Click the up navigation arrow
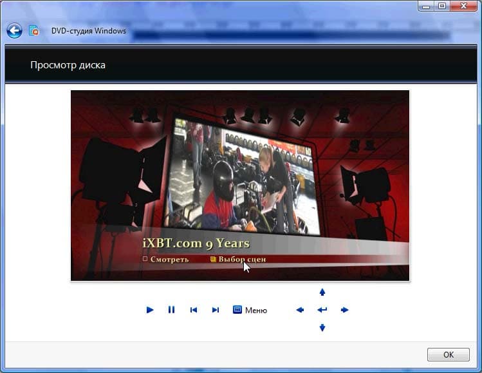The image size is (482, 373). point(322,292)
